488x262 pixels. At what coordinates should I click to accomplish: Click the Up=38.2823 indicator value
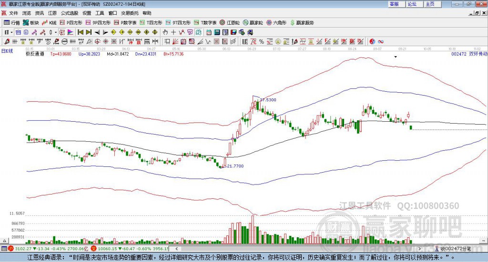(x=89, y=54)
